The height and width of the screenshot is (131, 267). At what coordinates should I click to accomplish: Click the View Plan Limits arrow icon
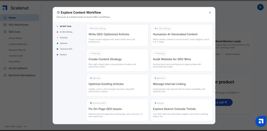tap(25, 127)
